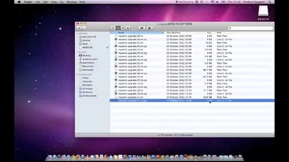Open the Product Support user menu
Image resolution: width=289 pixels, height=162 pixels.
click(x=254, y=2)
